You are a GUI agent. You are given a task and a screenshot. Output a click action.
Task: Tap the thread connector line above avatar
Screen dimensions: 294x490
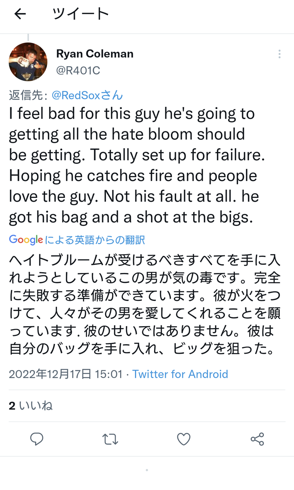coord(28,38)
